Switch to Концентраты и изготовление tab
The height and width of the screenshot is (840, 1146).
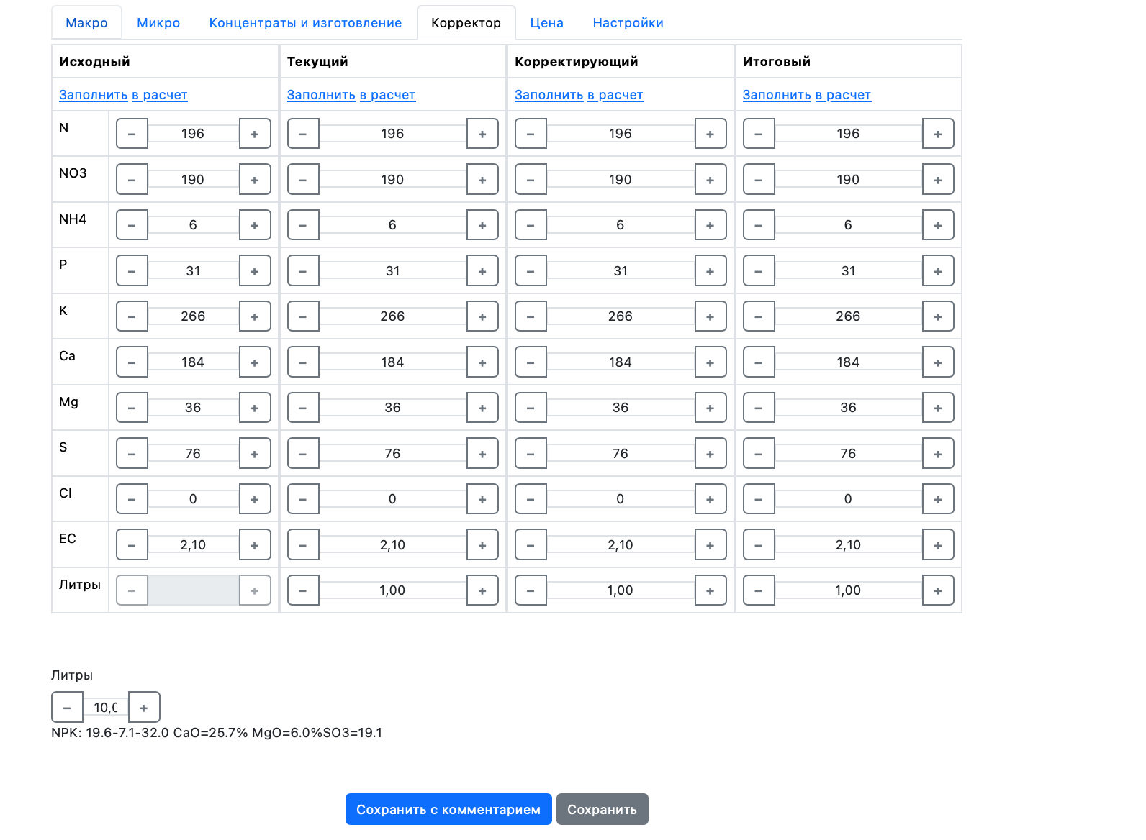tap(305, 23)
